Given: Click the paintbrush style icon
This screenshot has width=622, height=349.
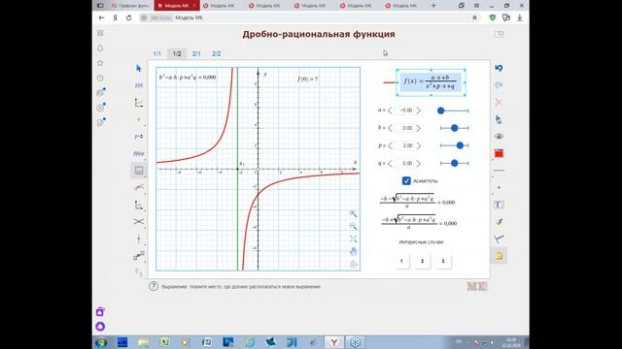Looking at the screenshot, I should (x=499, y=222).
